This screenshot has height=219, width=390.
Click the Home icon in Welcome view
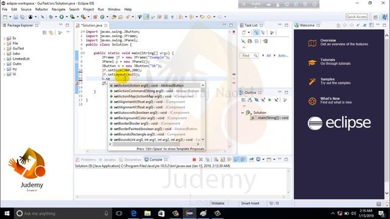338,26
